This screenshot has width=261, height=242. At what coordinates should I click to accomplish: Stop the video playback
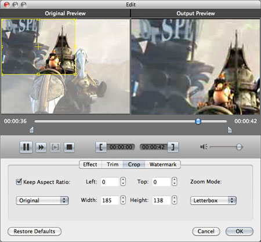(x=69, y=147)
